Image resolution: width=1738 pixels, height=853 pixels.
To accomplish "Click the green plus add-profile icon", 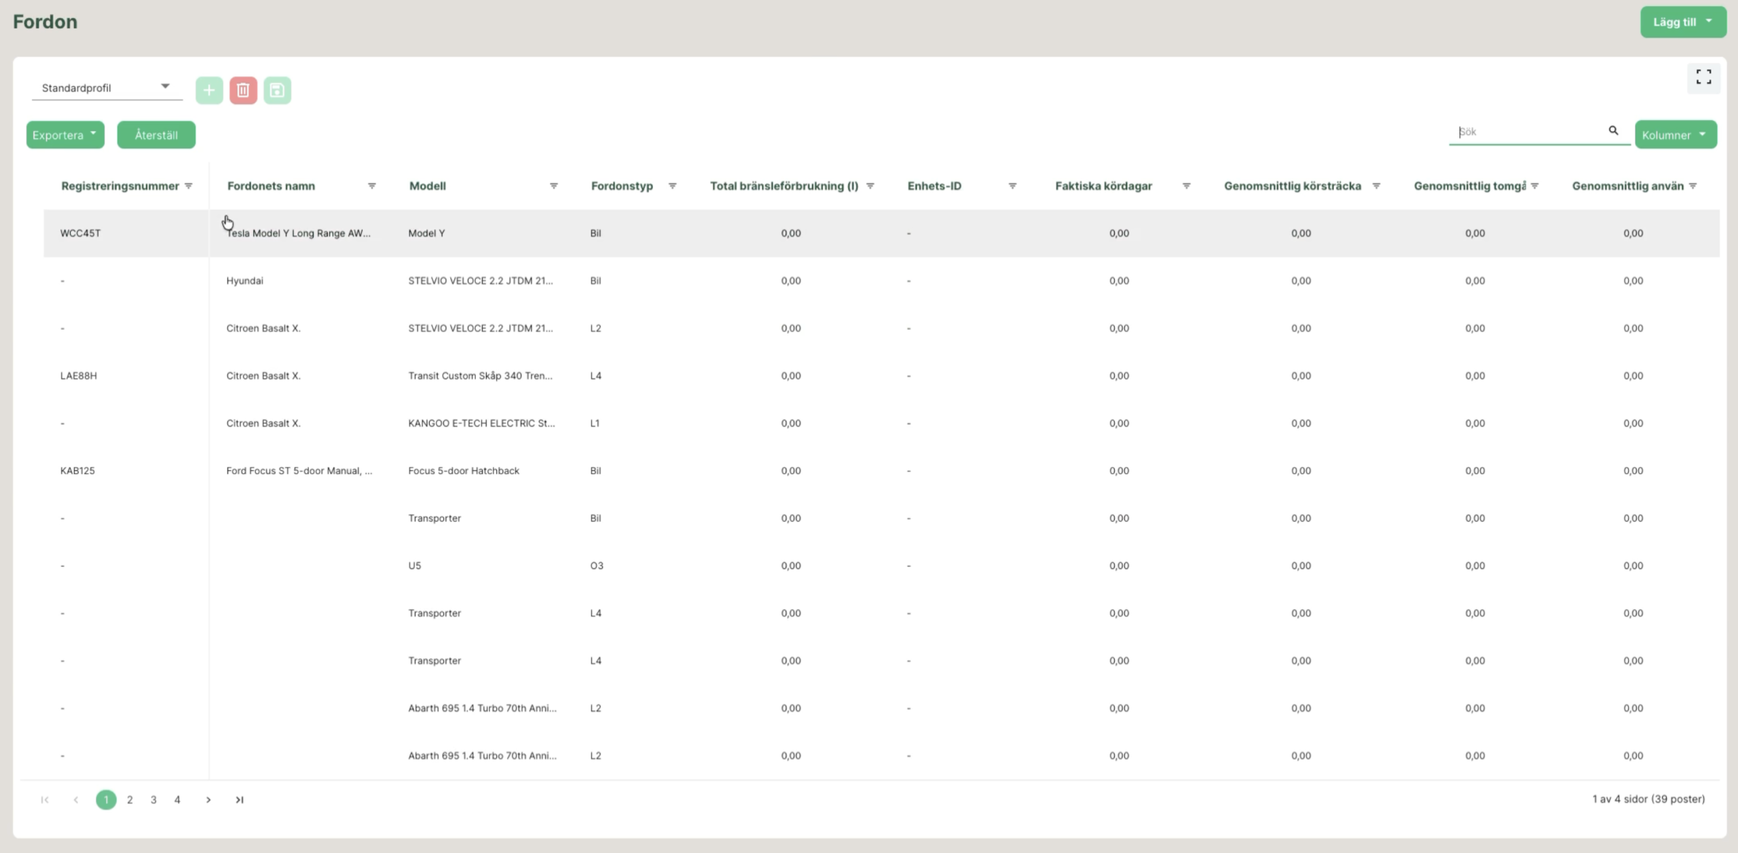I will point(209,90).
